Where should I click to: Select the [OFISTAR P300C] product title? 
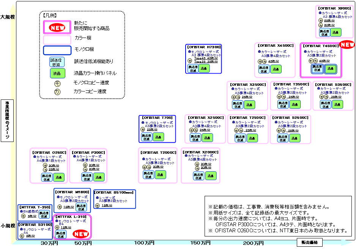pos(88,153)
